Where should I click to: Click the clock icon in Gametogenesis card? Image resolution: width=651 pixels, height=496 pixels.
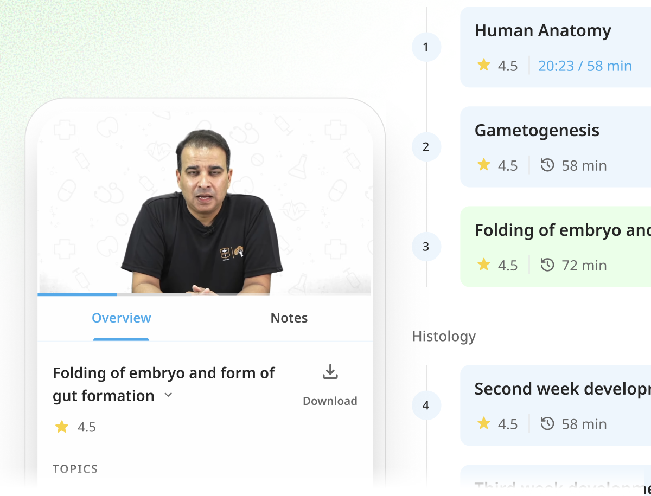click(547, 165)
